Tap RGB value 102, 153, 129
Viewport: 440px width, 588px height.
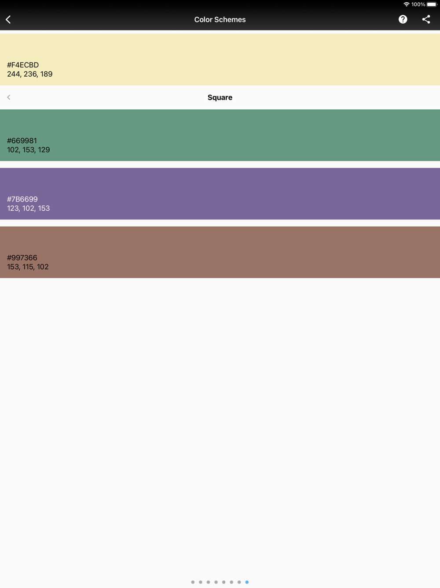(x=28, y=150)
